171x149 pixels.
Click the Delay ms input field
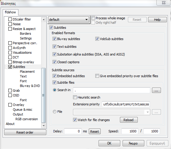(x=73, y=131)
